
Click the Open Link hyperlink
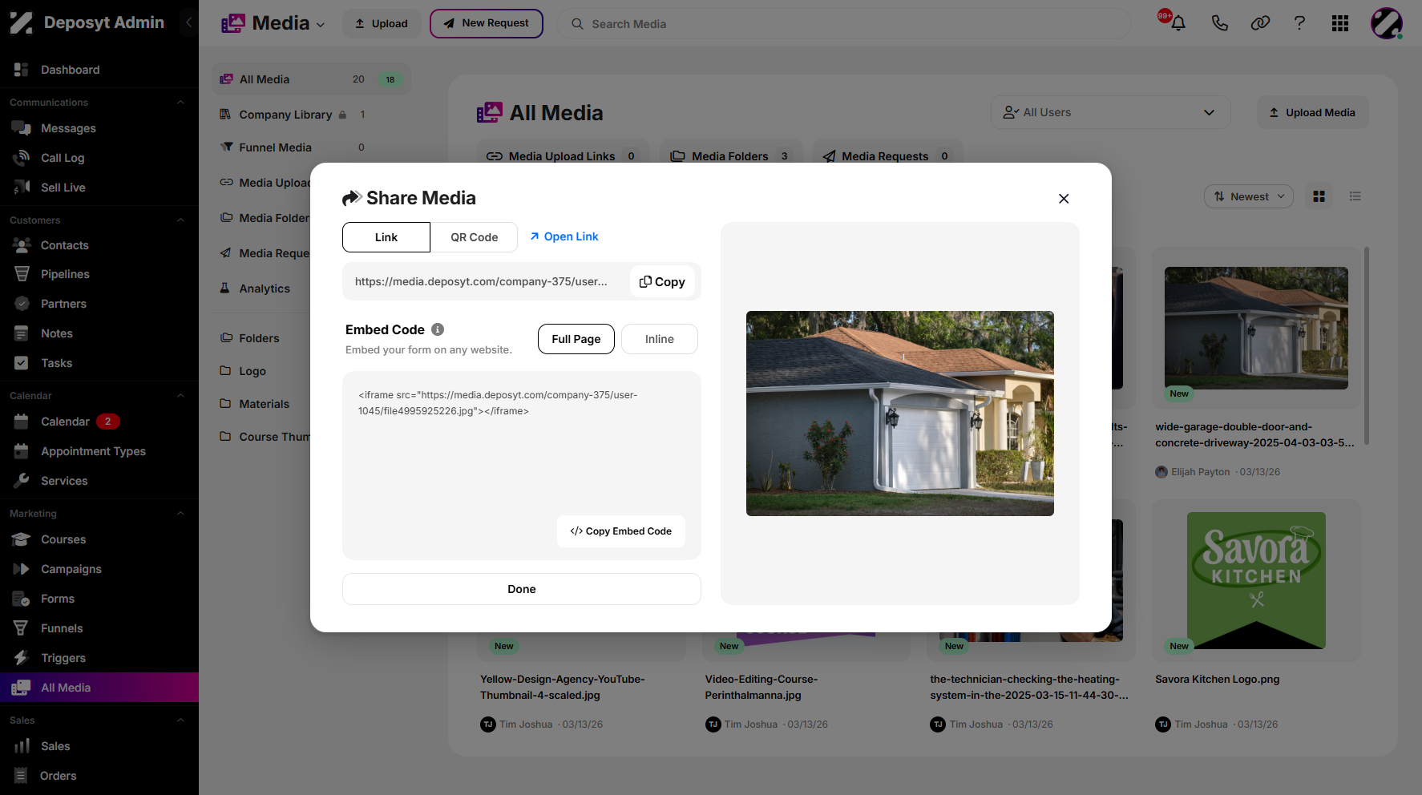point(564,236)
